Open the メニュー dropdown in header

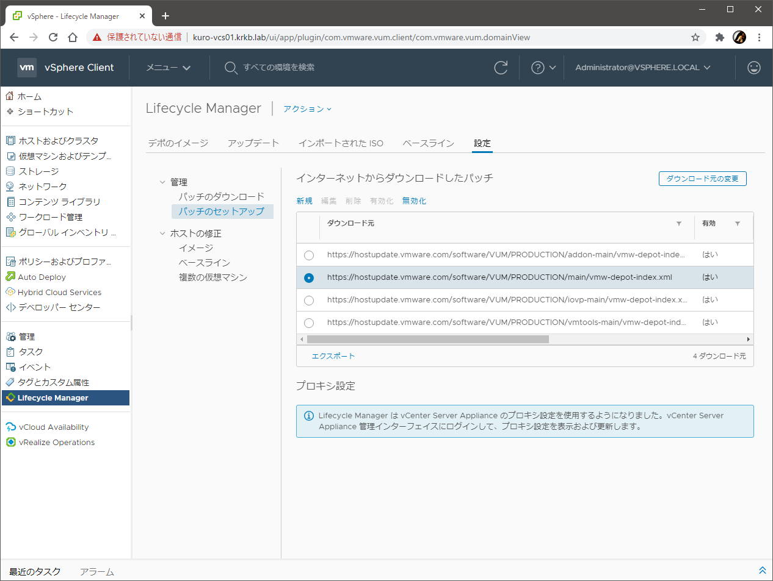[x=169, y=68]
